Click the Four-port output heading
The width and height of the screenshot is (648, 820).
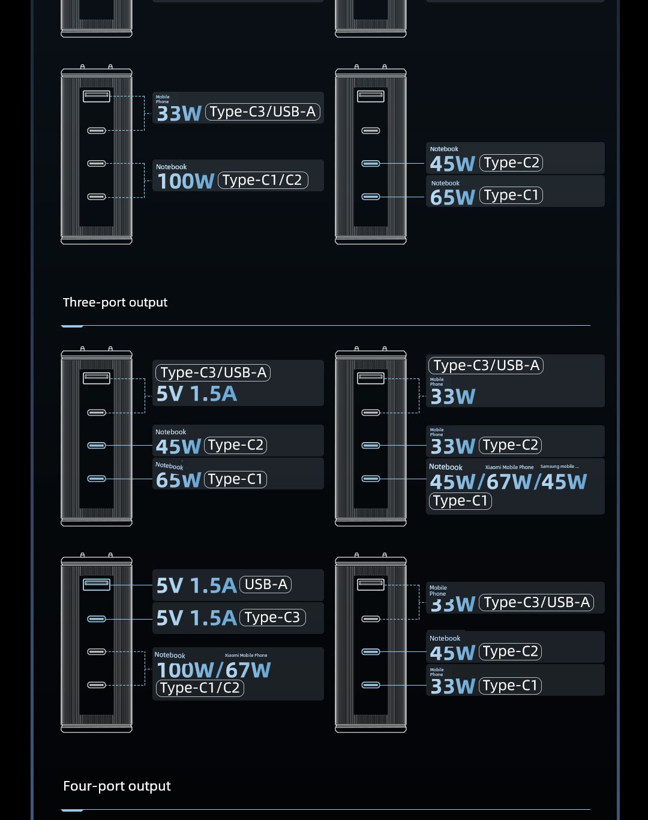(x=117, y=786)
